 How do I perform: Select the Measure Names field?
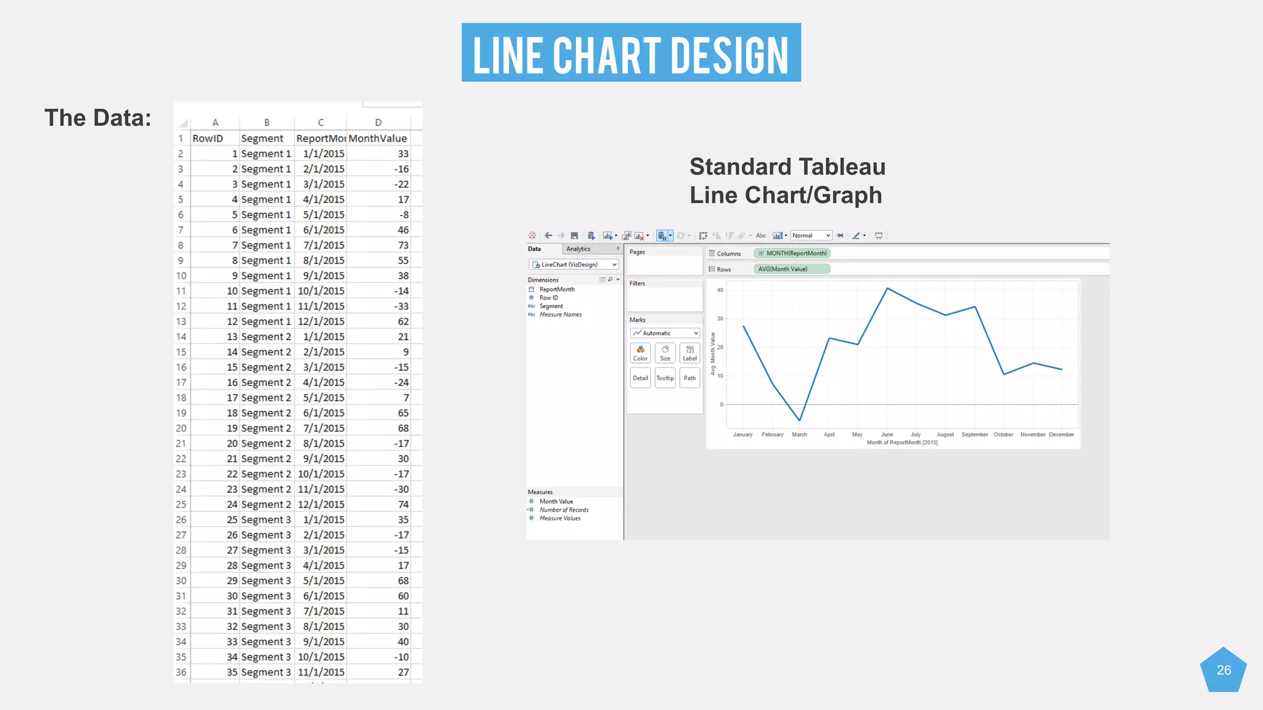pos(560,314)
